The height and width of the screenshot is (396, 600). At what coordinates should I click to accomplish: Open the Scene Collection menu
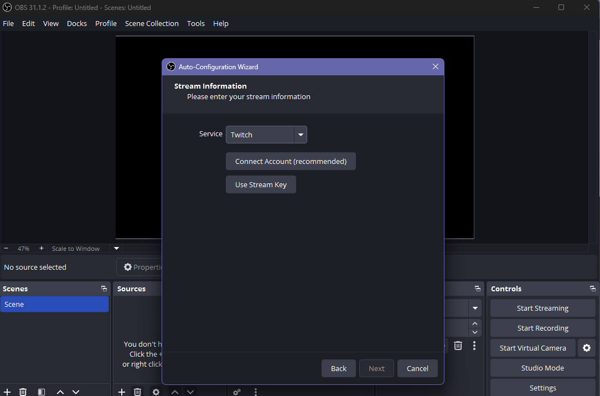coord(152,23)
